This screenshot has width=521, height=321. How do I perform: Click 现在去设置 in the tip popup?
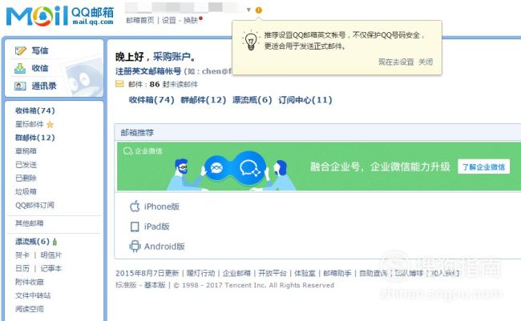[x=396, y=62]
